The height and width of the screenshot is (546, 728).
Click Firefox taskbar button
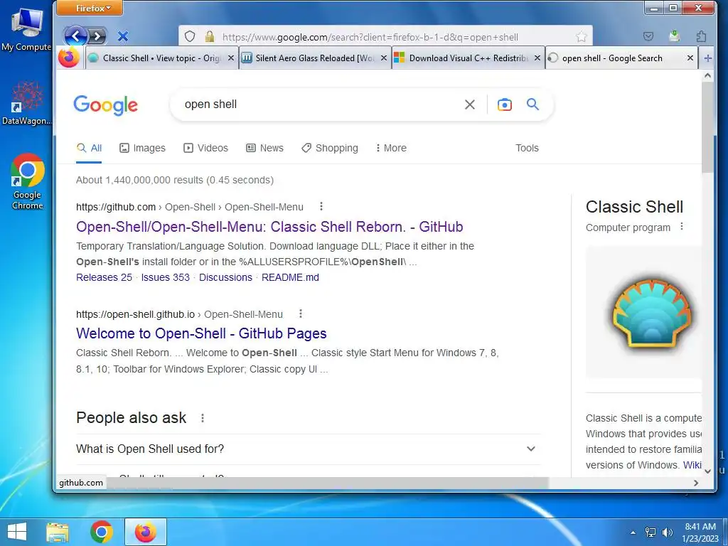click(145, 532)
